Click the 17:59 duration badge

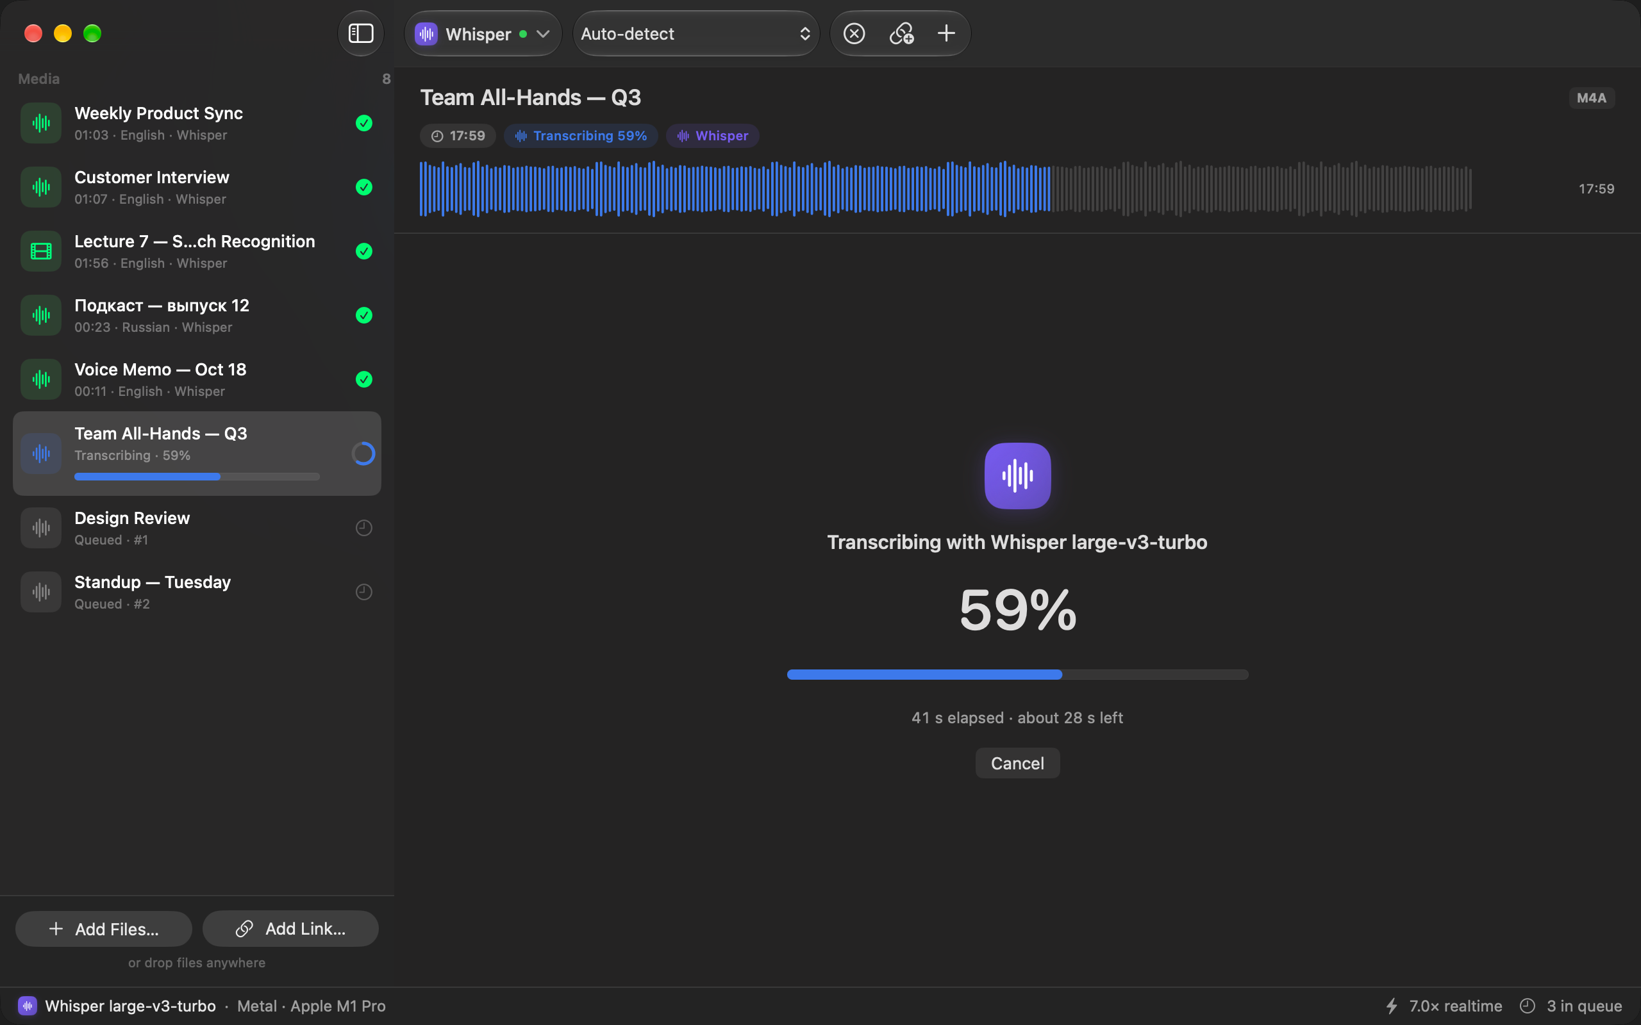pos(458,136)
